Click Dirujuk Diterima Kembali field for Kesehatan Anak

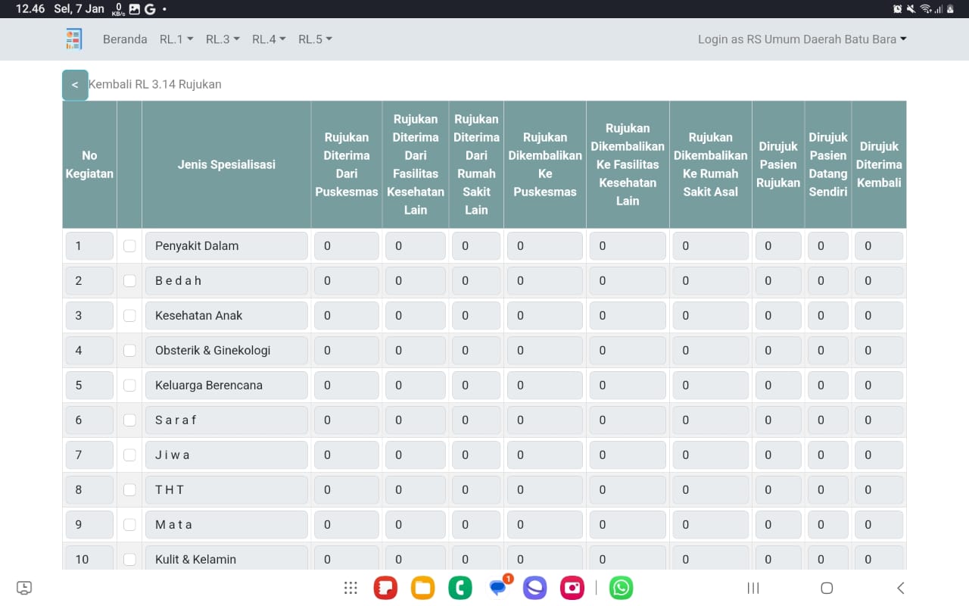pyautogui.click(x=879, y=315)
